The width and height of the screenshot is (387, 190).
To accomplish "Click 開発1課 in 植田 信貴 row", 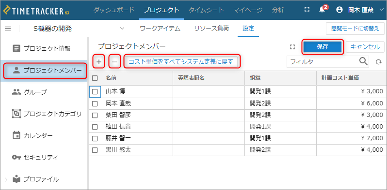I will tap(260, 127).
